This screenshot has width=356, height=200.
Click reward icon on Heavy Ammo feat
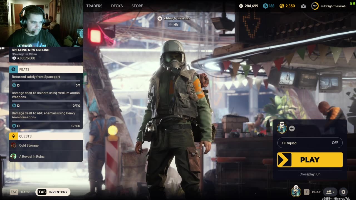(14, 126)
